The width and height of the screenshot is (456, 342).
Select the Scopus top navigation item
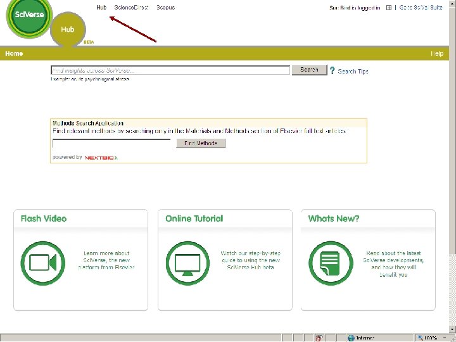[x=165, y=8]
